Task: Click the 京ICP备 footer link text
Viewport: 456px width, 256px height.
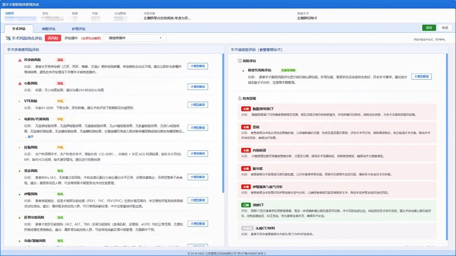Action: point(251,254)
